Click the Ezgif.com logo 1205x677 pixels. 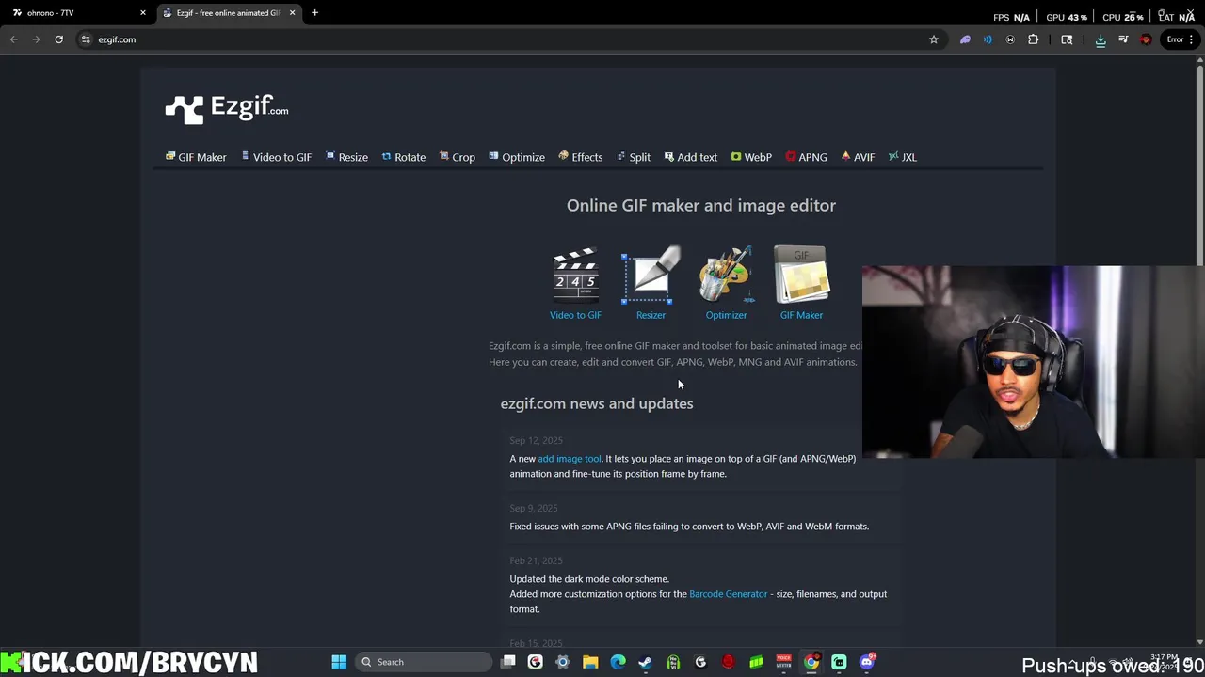click(x=227, y=108)
